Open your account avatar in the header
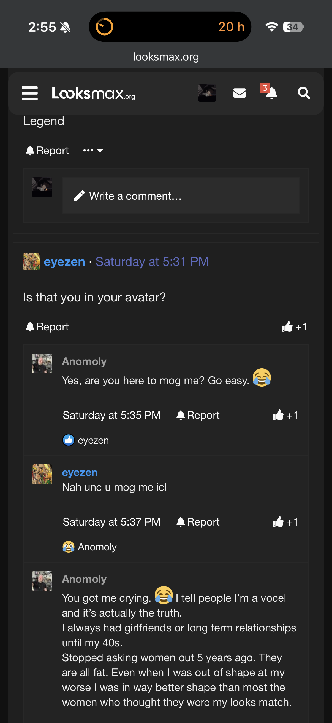 coord(207,93)
